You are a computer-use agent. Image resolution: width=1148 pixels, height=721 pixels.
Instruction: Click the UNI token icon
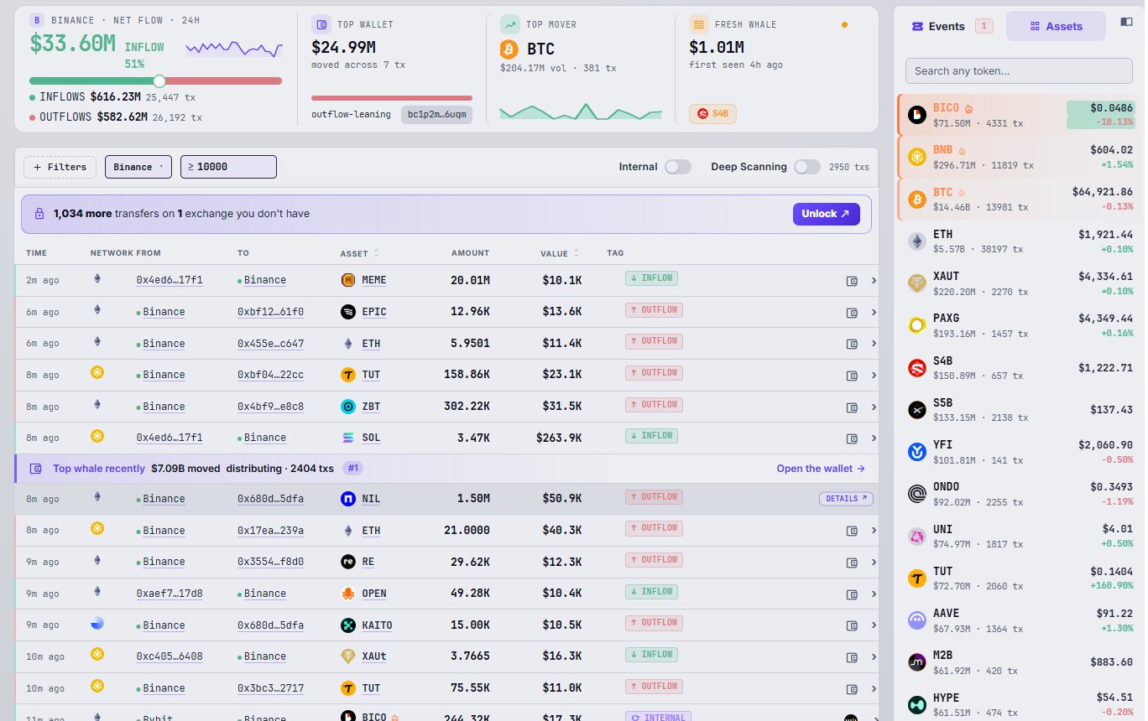pyautogui.click(x=917, y=537)
